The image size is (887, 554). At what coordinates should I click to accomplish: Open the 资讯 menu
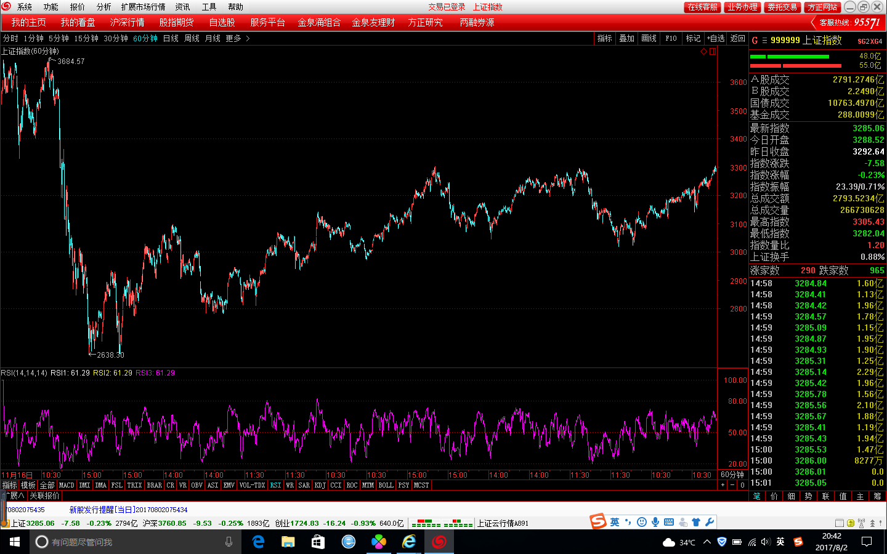(x=182, y=7)
